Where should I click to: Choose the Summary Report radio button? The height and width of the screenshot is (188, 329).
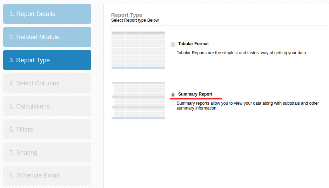pos(173,95)
